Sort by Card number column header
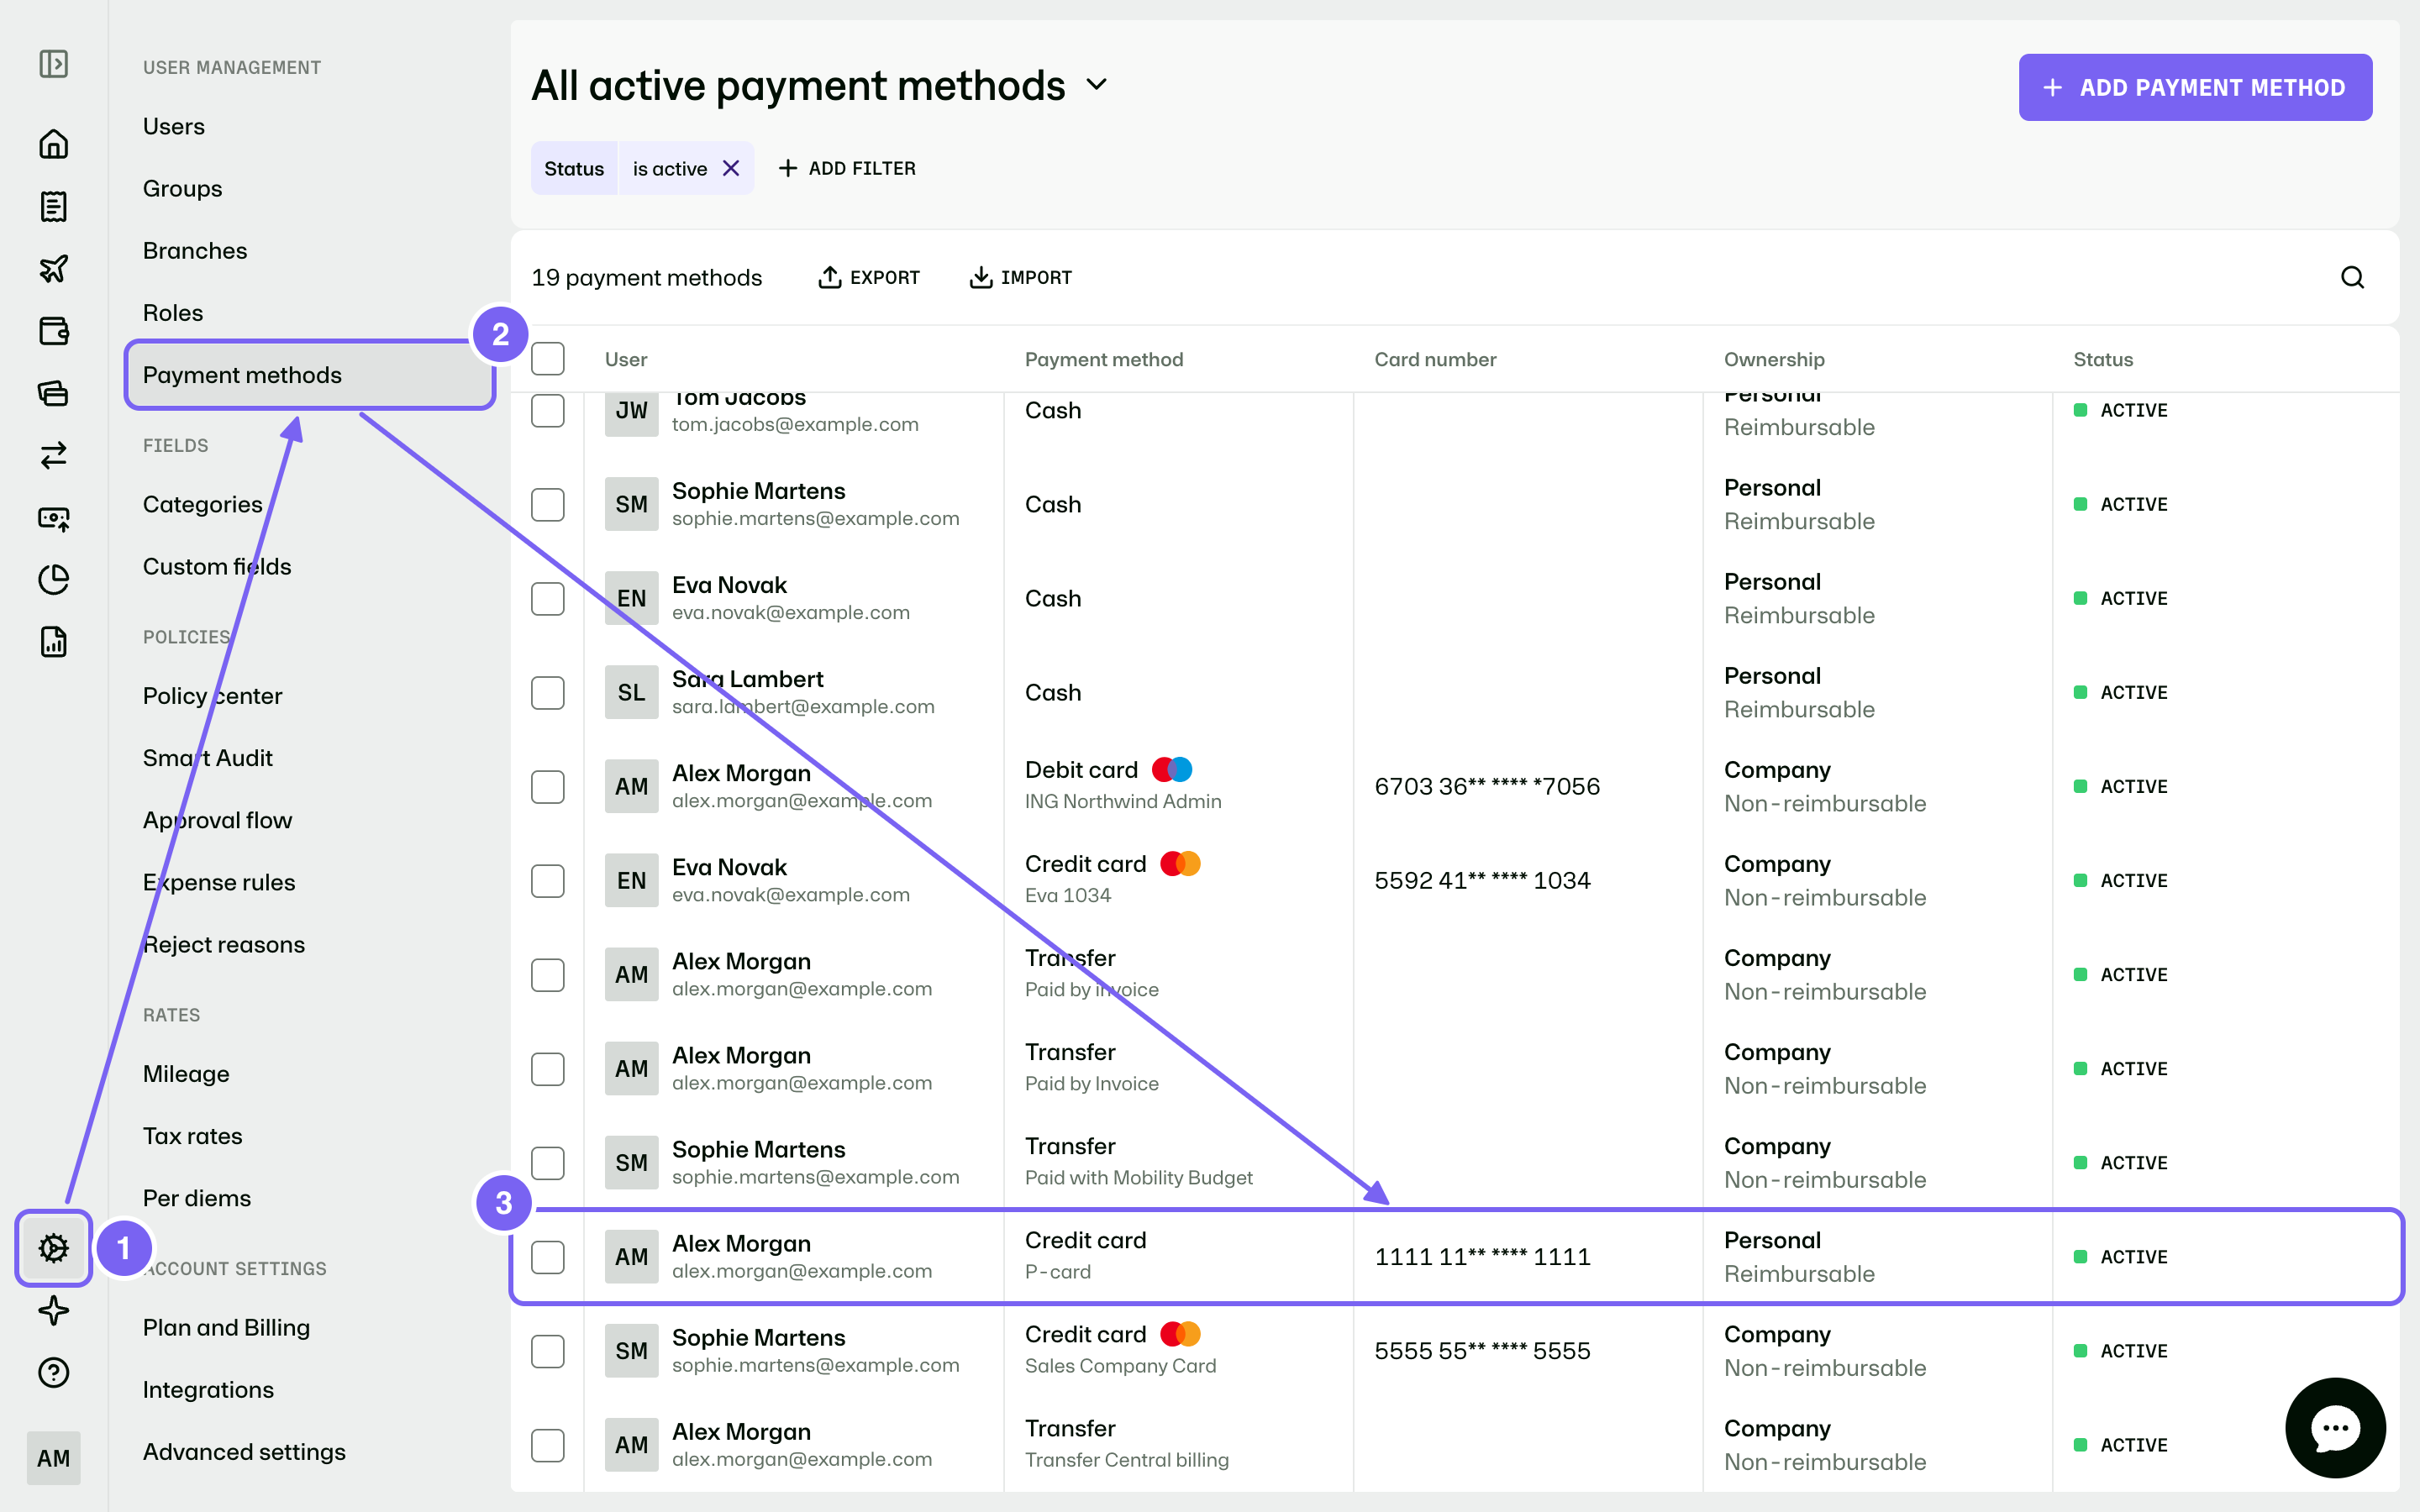Screen dimensions: 2420x1512 click(1435, 359)
